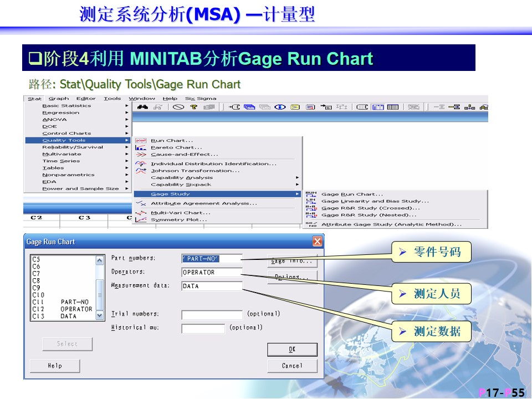Click the Multi-Vari Chart icon
The width and height of the screenshot is (532, 399).
[141, 213]
